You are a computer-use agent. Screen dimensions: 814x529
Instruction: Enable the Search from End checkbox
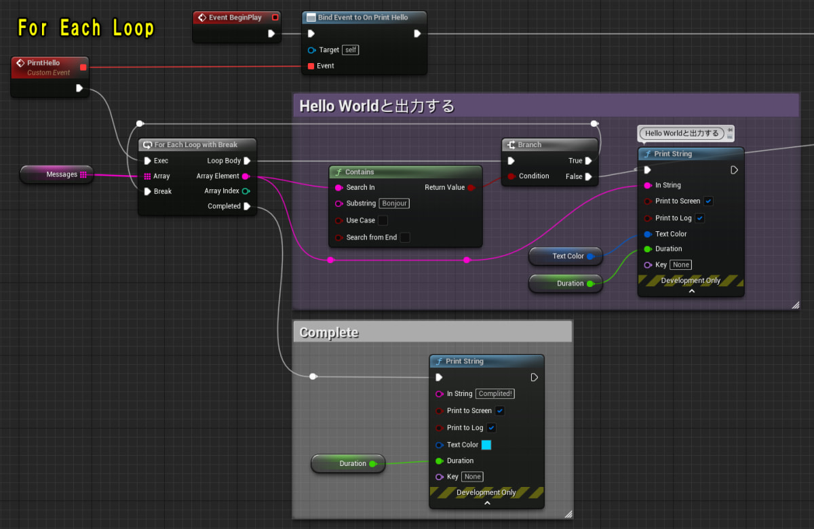click(404, 237)
